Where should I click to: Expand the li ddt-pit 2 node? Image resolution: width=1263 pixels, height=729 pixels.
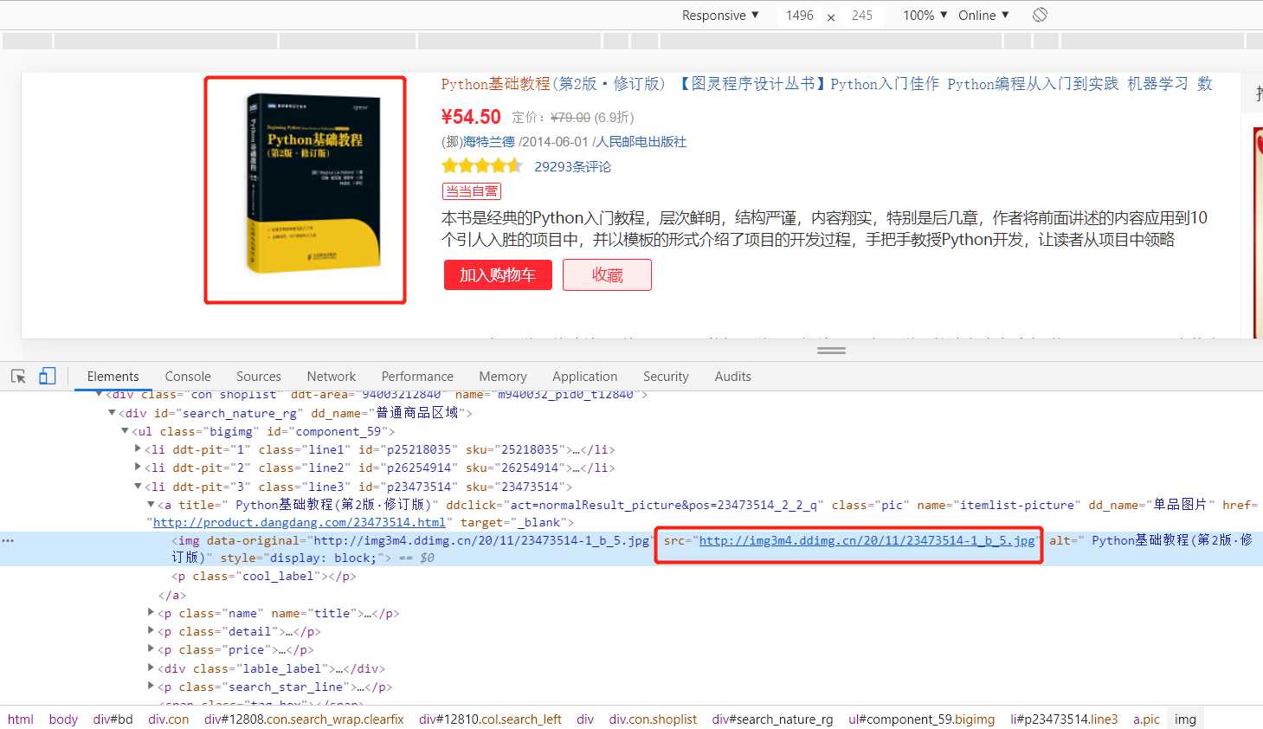pyautogui.click(x=138, y=467)
